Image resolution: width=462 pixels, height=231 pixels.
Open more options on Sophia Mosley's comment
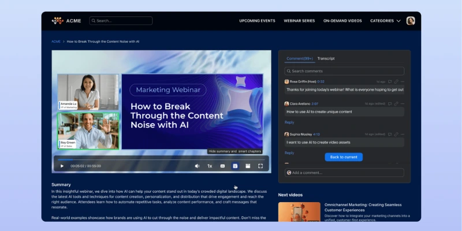pyautogui.click(x=403, y=135)
